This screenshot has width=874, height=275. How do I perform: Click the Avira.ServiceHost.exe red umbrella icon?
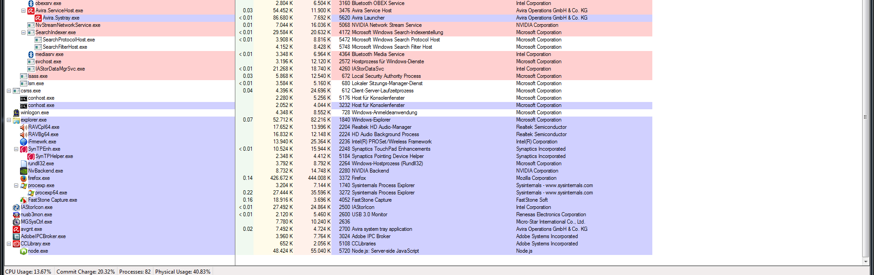point(31,10)
